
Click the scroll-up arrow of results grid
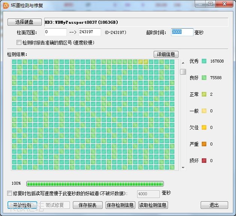tap(183, 63)
